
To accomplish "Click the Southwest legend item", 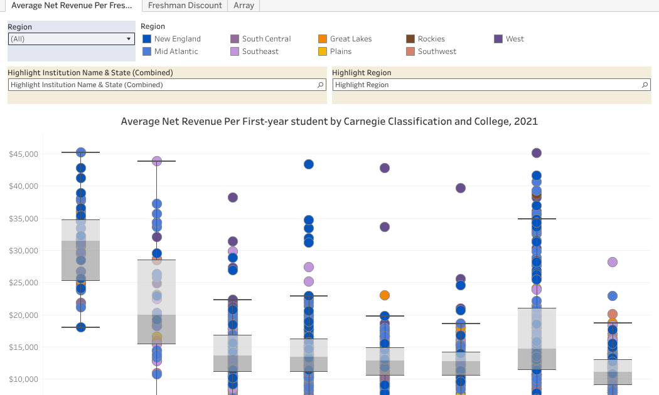I will (410, 51).
